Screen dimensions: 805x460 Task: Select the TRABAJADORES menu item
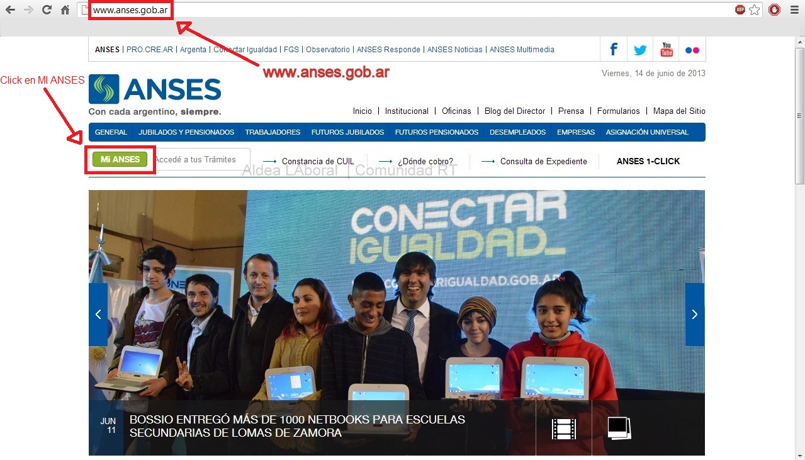273,132
